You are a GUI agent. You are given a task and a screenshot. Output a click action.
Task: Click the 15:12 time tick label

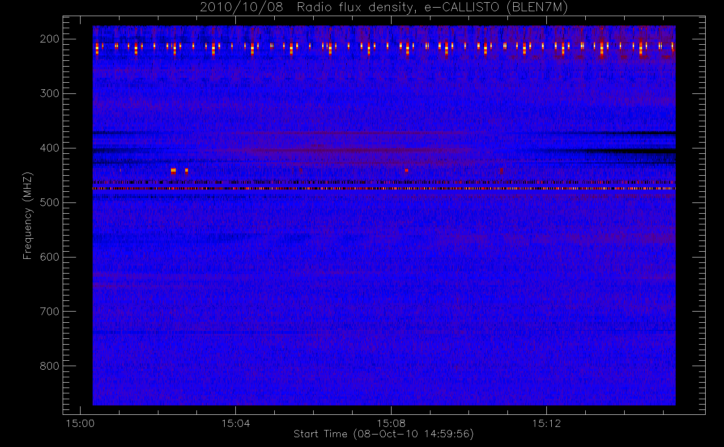tap(546, 423)
